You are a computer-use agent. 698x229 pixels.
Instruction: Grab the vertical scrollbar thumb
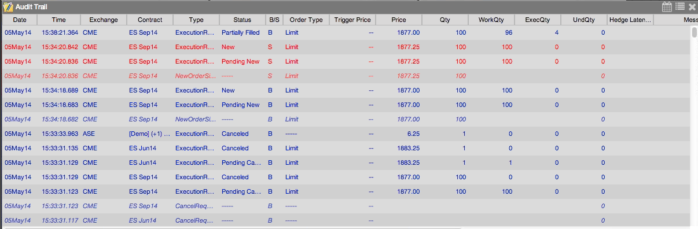[x=695, y=32]
